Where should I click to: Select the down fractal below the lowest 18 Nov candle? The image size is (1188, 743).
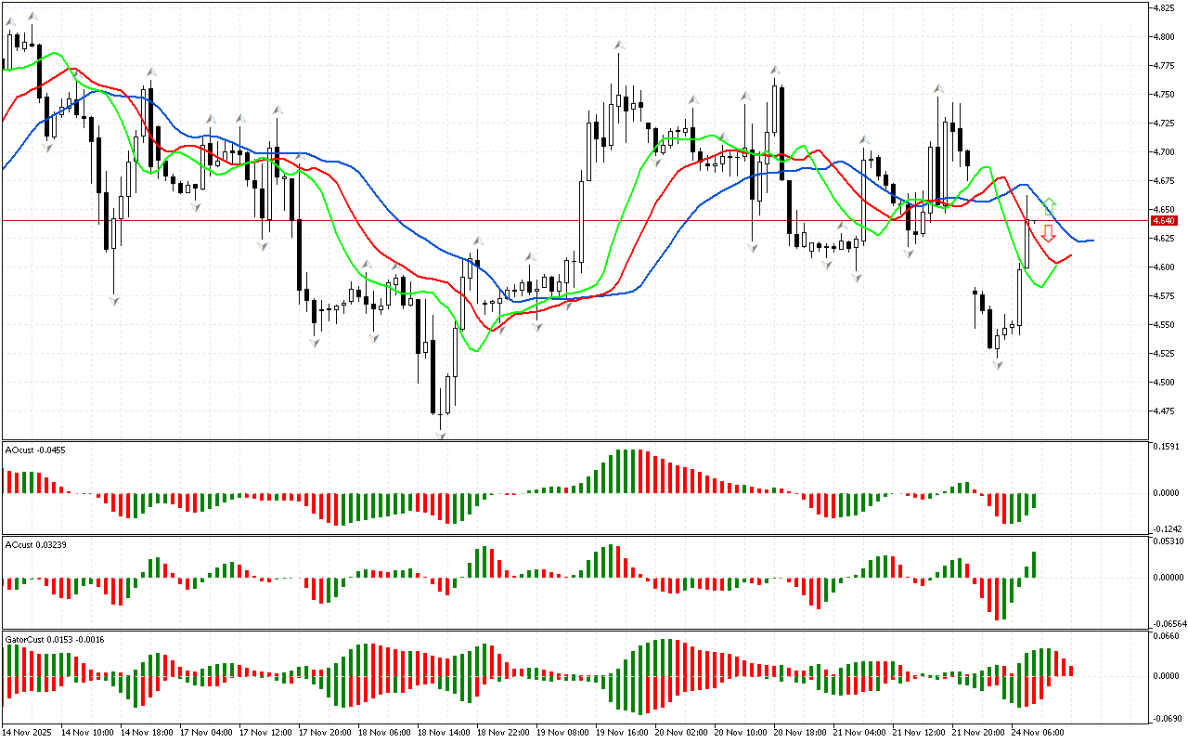click(x=442, y=434)
